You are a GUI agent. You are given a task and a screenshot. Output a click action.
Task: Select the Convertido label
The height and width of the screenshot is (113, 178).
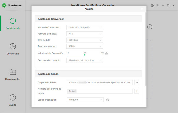tap(13, 54)
